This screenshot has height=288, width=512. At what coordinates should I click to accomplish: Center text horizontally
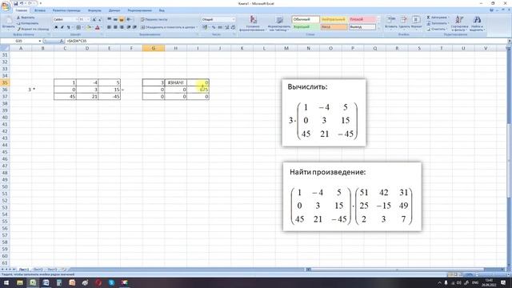click(x=115, y=27)
